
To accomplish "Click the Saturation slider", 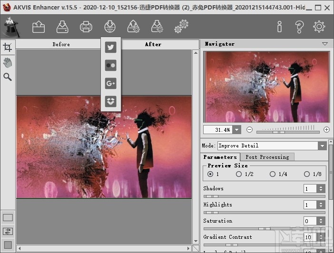I will 265,229.
